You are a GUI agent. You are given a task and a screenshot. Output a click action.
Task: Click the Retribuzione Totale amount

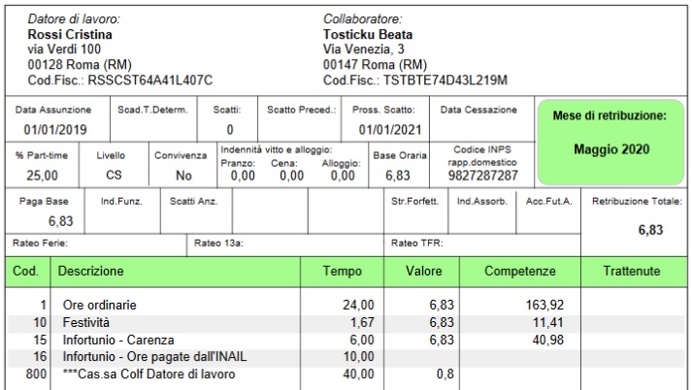click(x=649, y=231)
